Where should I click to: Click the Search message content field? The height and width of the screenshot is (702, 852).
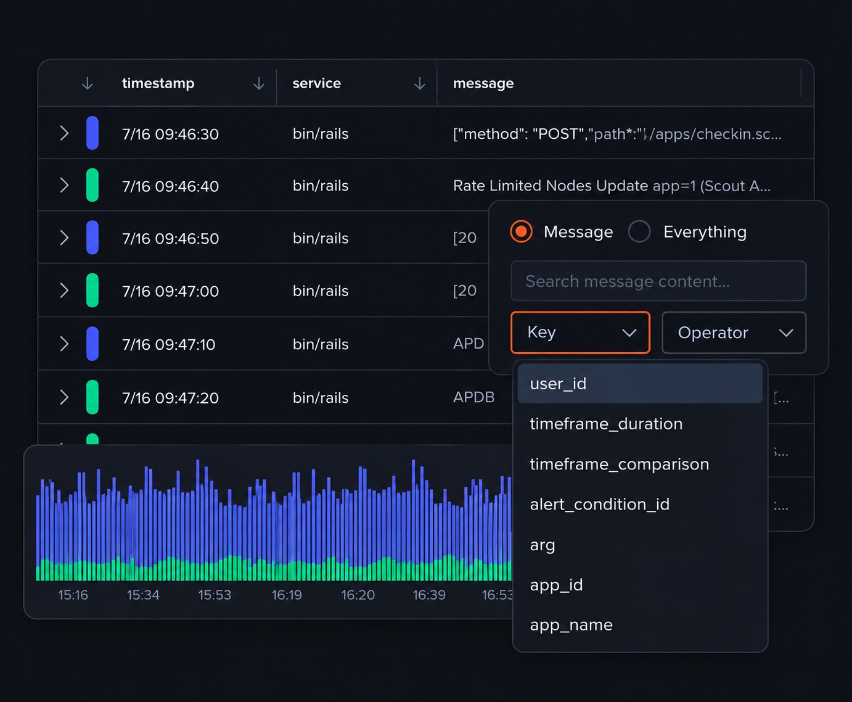point(658,281)
